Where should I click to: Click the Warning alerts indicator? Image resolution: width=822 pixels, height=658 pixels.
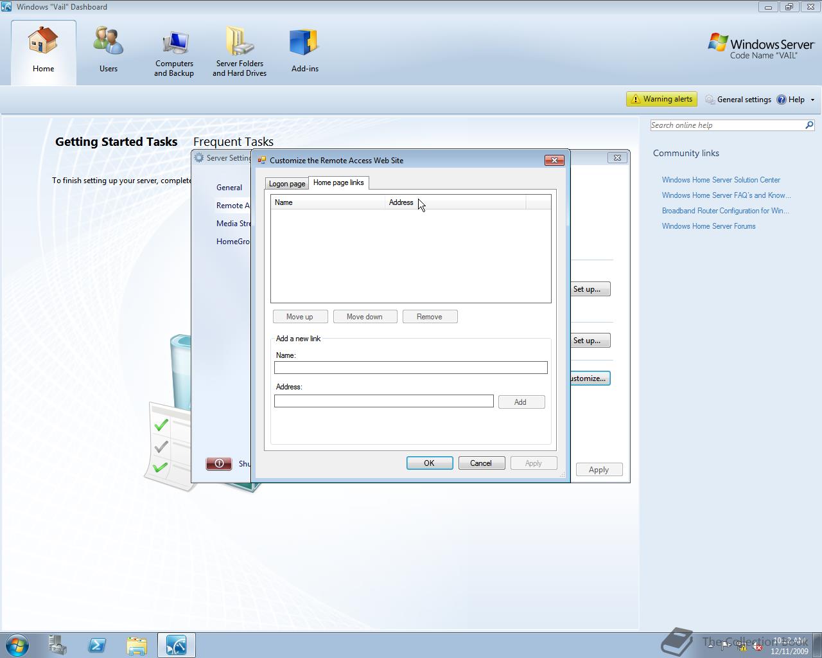661,99
